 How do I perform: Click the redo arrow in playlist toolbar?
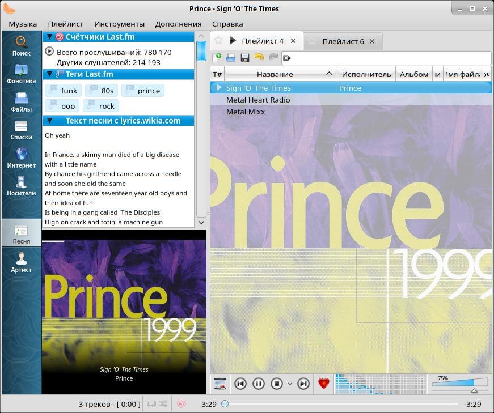pyautogui.click(x=273, y=57)
